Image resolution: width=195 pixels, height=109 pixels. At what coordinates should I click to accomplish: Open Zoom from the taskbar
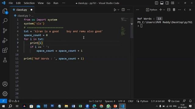(87, 106)
